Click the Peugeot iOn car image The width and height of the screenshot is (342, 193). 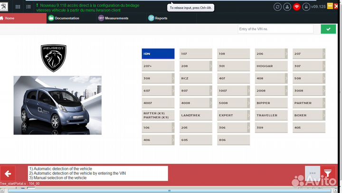point(57,105)
